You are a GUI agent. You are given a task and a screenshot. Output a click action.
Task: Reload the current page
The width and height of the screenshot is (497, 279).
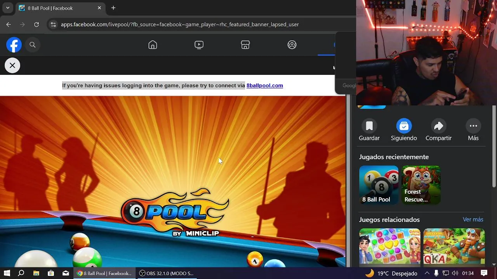(36, 24)
